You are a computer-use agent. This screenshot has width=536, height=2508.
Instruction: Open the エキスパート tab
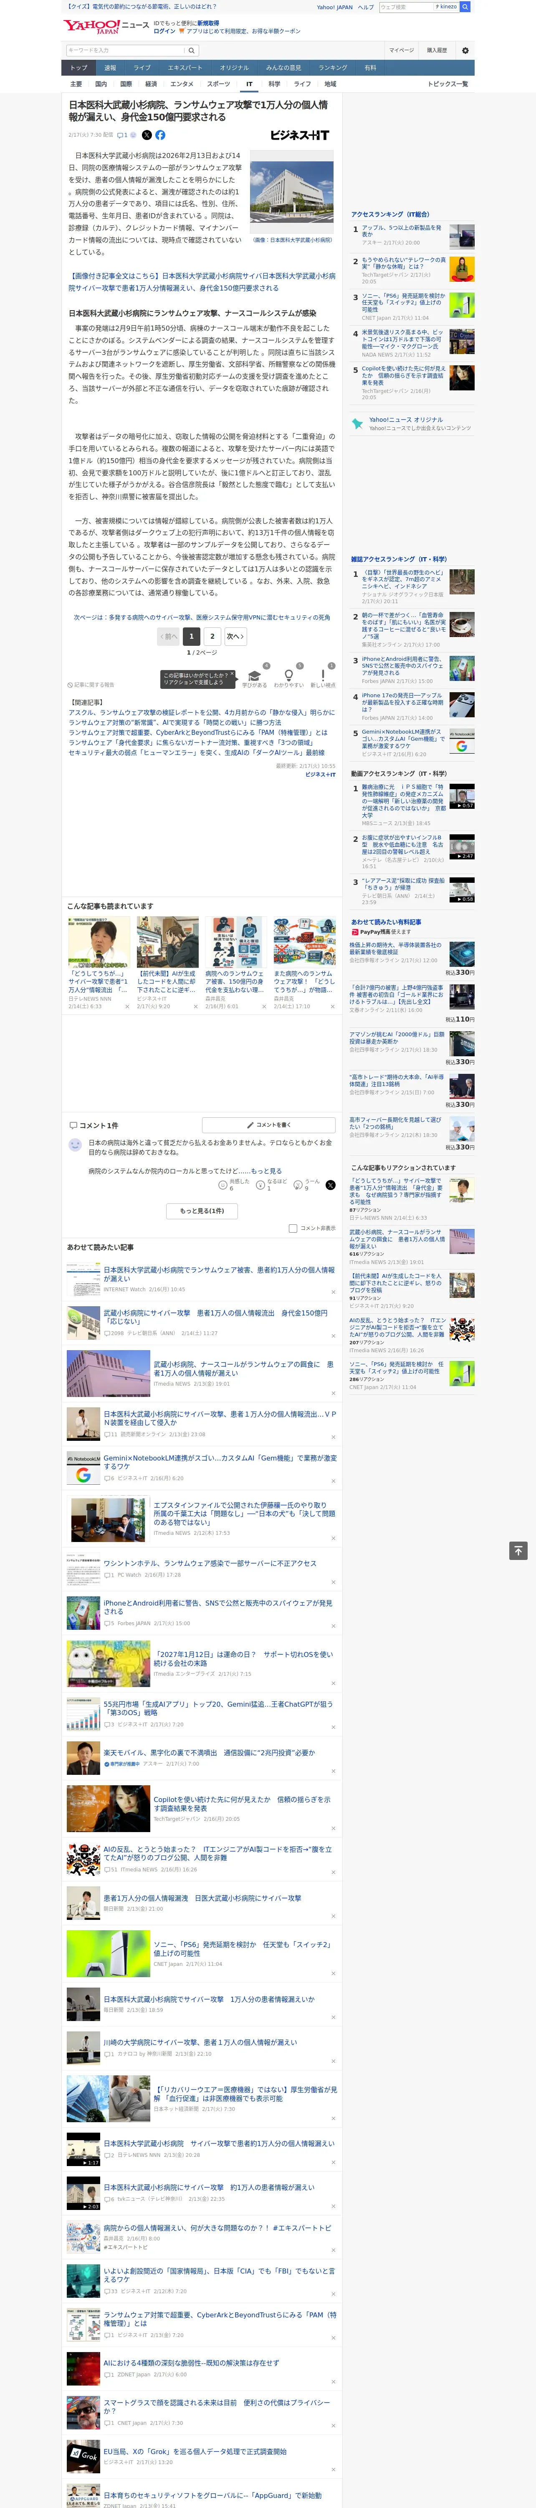pyautogui.click(x=185, y=68)
